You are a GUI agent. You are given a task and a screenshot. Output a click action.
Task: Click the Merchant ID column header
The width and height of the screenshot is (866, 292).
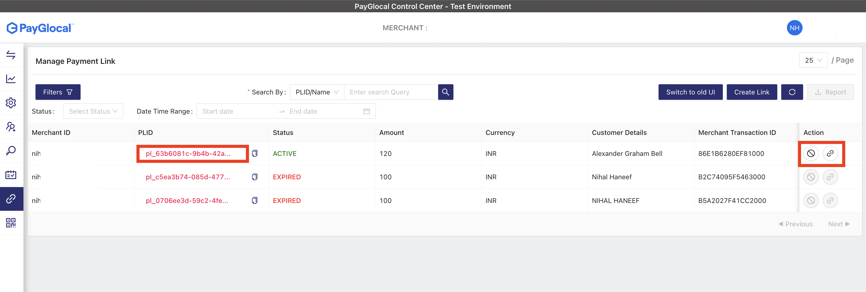[x=51, y=133]
